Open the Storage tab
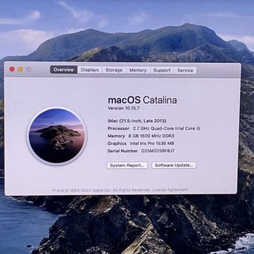 (x=114, y=70)
